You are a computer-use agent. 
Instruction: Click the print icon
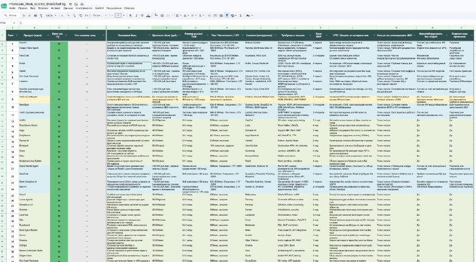[x=35, y=15]
